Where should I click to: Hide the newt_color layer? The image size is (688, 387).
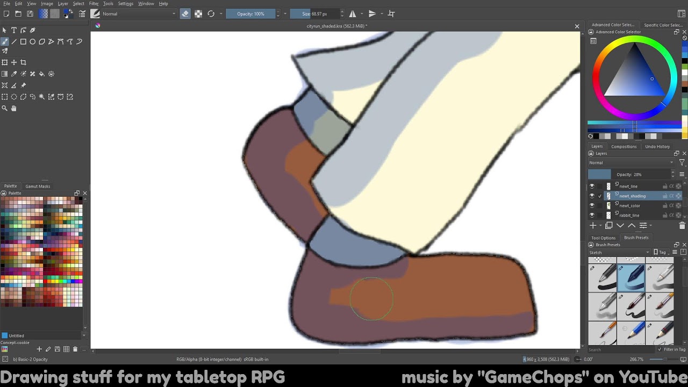tap(592, 205)
